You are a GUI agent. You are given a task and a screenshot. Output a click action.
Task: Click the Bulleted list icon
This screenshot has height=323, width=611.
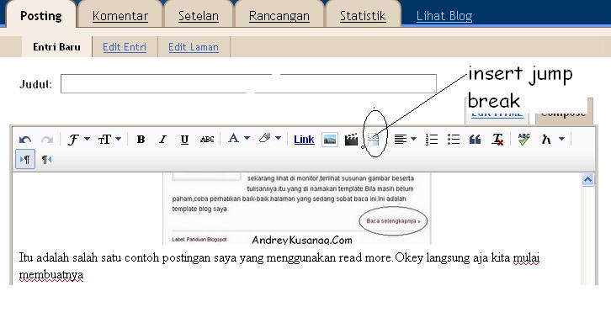point(454,139)
